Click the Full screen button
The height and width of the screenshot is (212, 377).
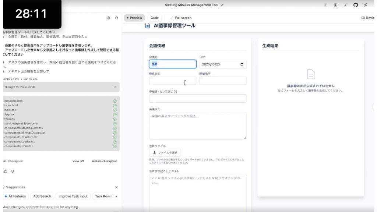coord(181,18)
